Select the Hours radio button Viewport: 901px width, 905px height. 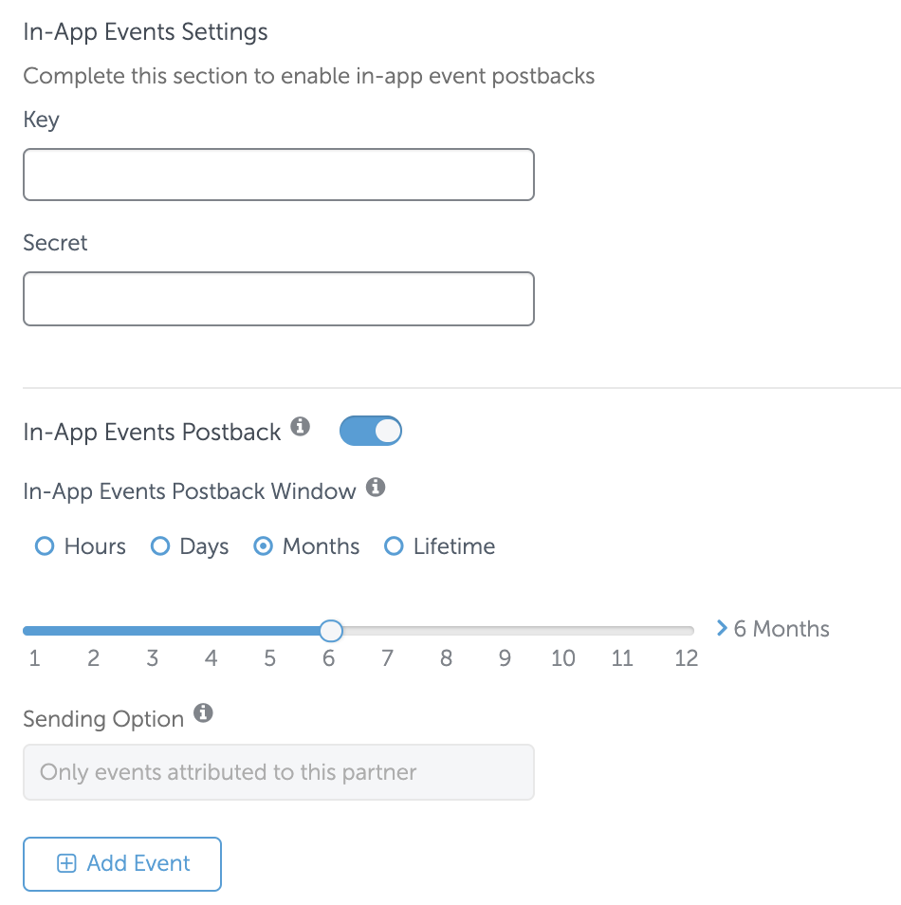pyautogui.click(x=45, y=546)
